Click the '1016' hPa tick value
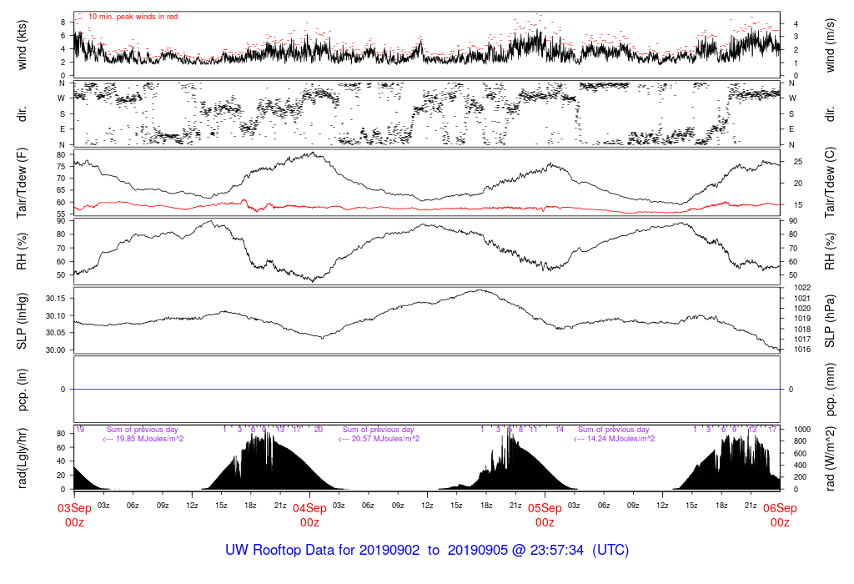Image resolution: width=854 pixels, height=584 pixels. pyautogui.click(x=802, y=350)
